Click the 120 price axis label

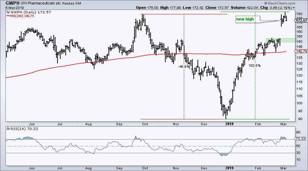tap(299, 75)
